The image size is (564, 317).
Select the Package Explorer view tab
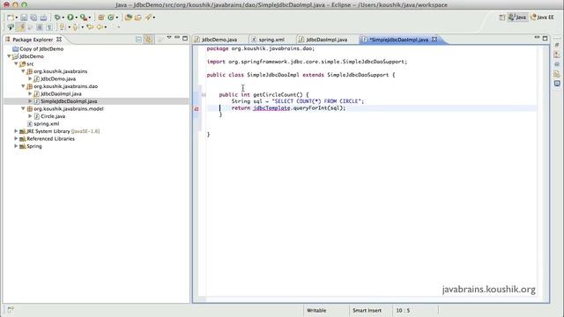33,40
